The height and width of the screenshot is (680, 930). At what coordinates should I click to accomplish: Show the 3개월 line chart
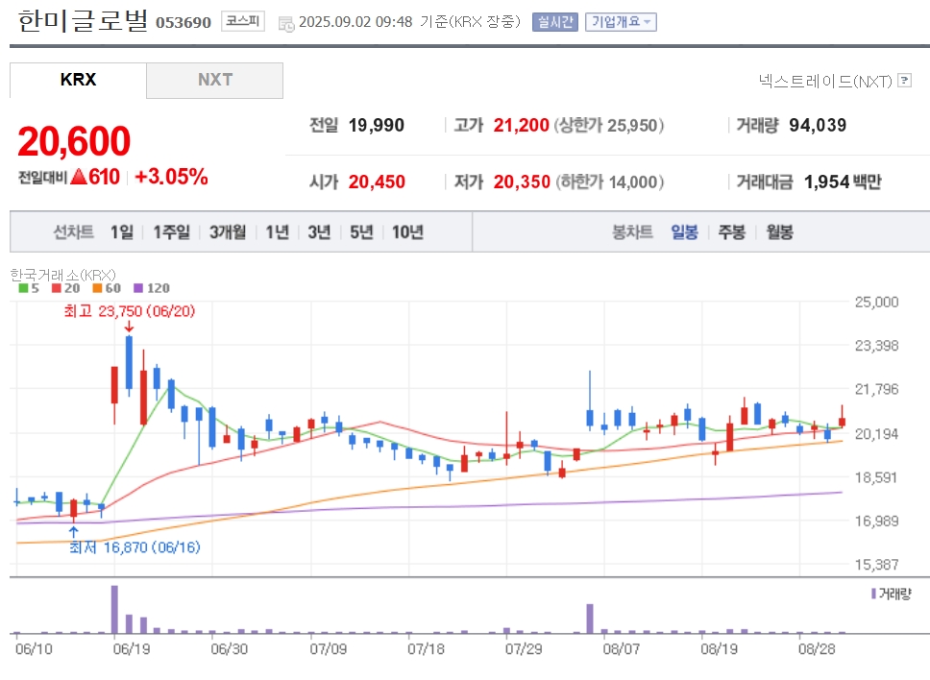(x=227, y=231)
